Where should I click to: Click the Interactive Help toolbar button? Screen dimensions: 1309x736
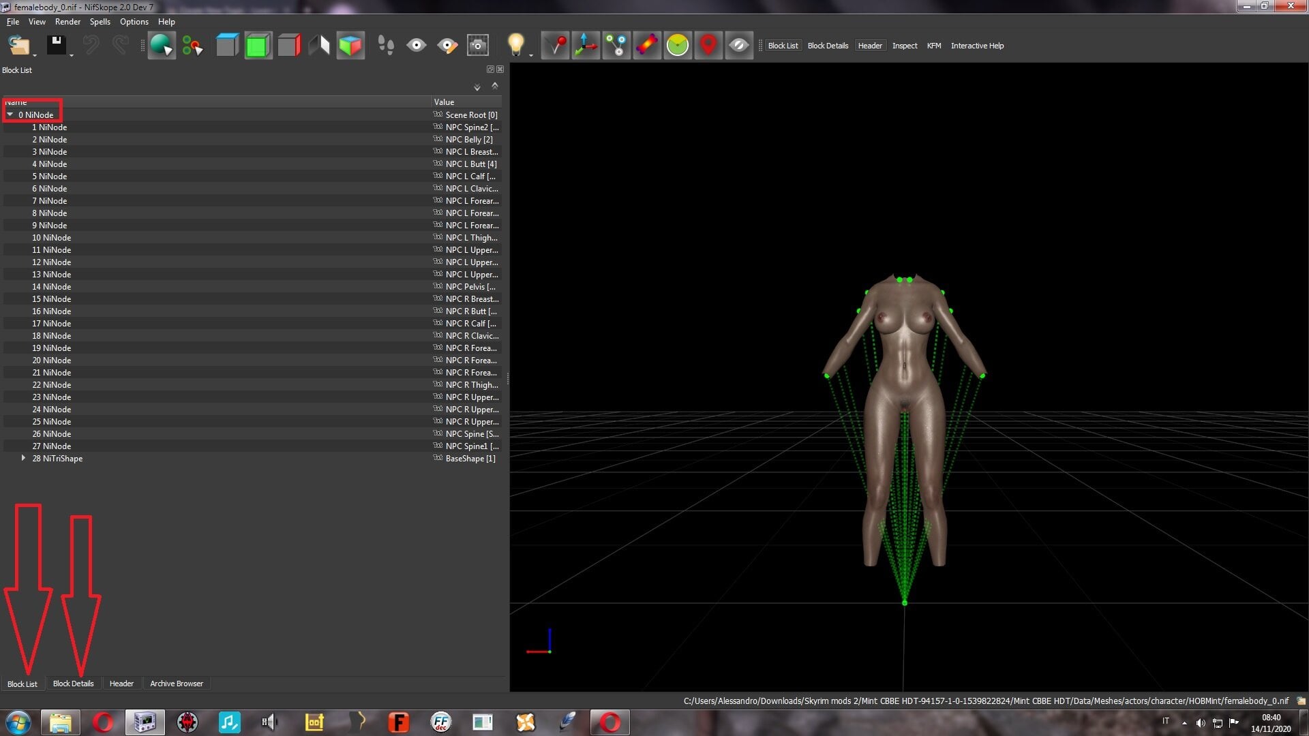pos(977,46)
